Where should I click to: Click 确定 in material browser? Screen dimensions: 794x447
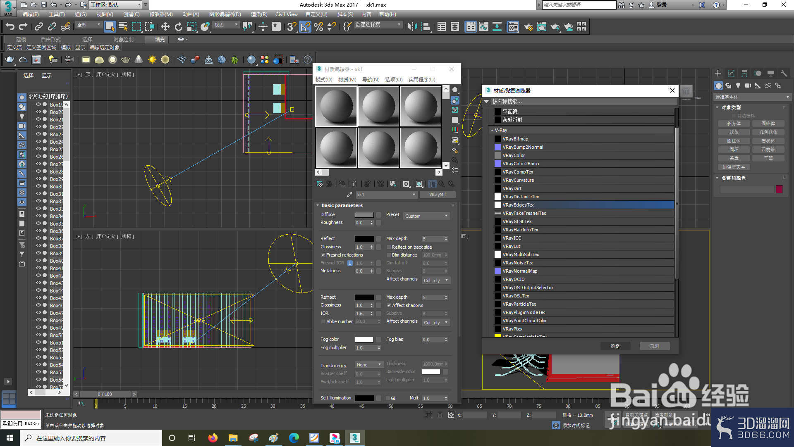click(615, 346)
